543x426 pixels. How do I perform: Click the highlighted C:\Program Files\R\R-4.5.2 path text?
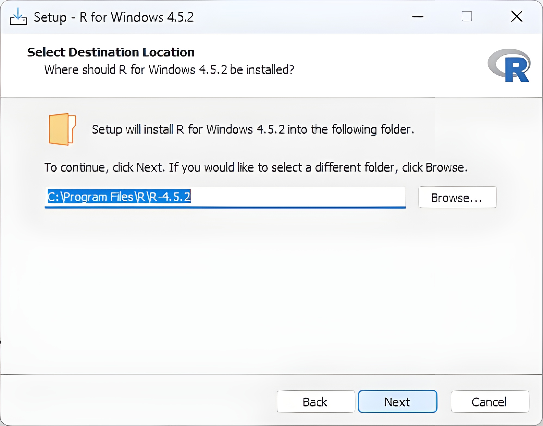pyautogui.click(x=119, y=197)
